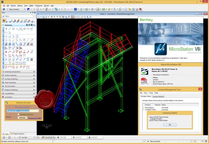Image resolution: width=209 pixels, height=144 pixels.
Task: Select the Place SmartLine tool
Action: (x=6, y=29)
